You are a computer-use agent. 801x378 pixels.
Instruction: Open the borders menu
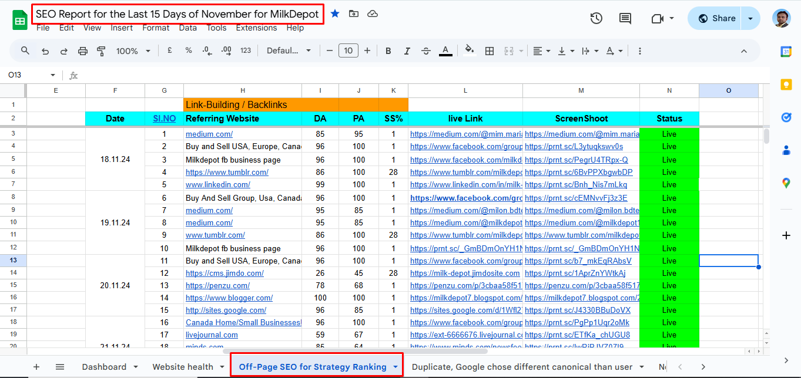tap(489, 51)
